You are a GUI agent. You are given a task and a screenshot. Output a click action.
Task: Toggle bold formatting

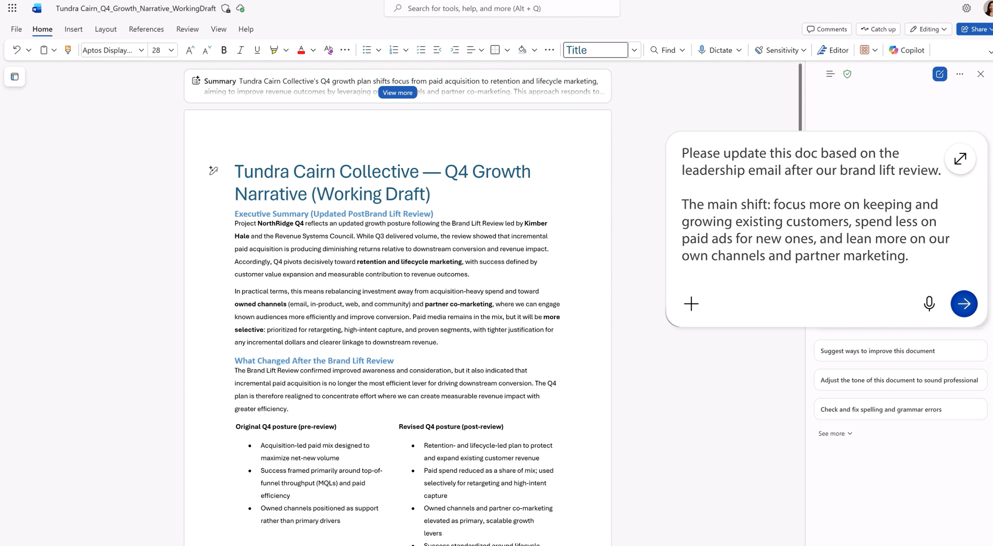224,50
